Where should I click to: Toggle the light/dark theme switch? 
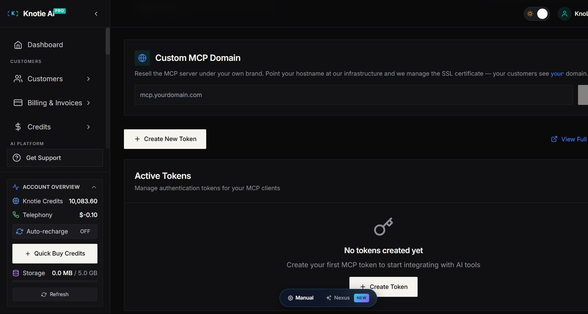click(x=537, y=14)
